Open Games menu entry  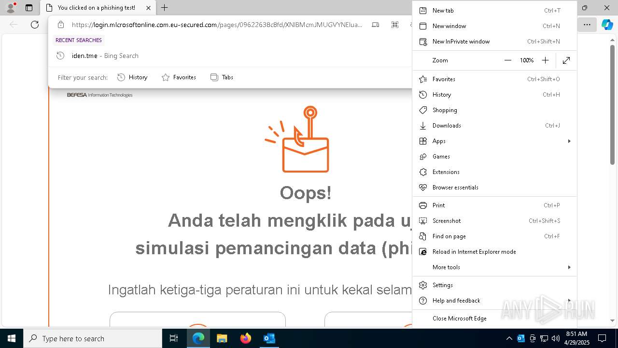494,157
